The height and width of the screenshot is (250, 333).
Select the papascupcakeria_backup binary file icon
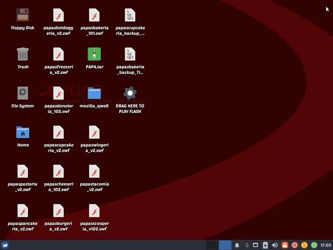(130, 15)
